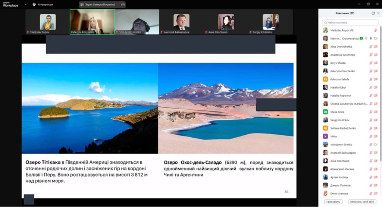Open screen share options next to Экран label
Viewport: 382px width, 207px height.
point(123,4)
